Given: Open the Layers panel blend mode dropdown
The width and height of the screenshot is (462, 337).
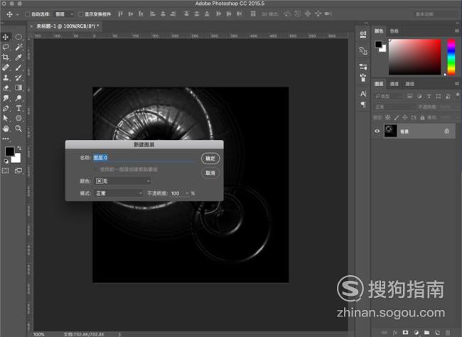Looking at the screenshot, I should (x=394, y=107).
